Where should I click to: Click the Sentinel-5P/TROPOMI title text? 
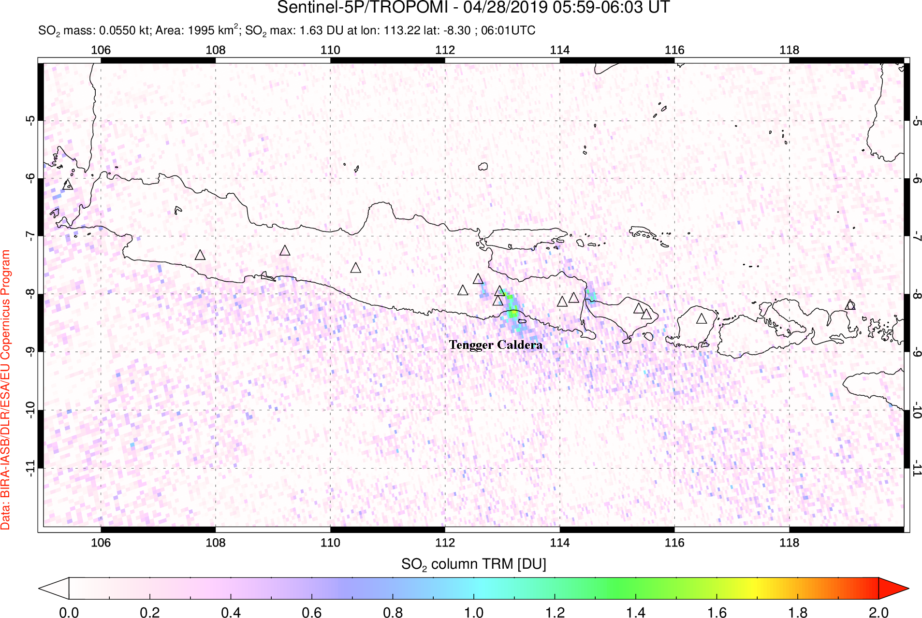pos(473,8)
